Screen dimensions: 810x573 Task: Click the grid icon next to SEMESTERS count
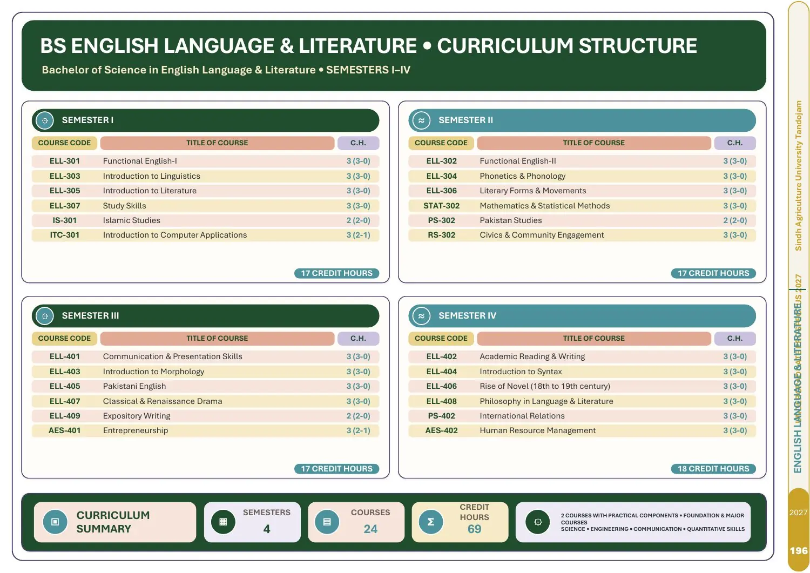(223, 522)
